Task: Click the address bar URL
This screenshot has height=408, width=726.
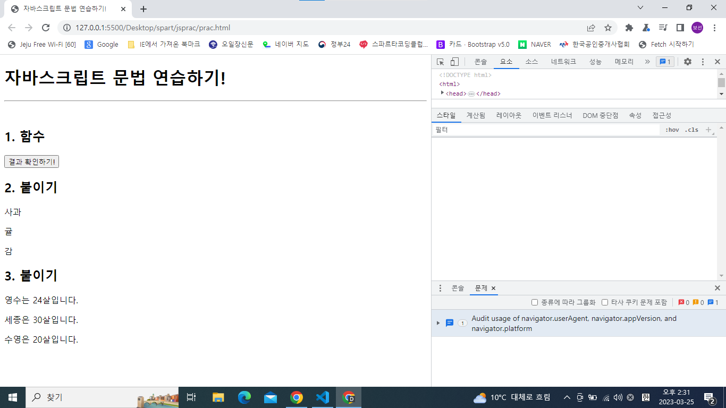Action: pos(153,28)
